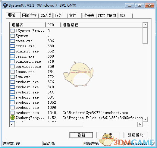Select the icon of csrss.exe PID 660

click(x=13, y=56)
